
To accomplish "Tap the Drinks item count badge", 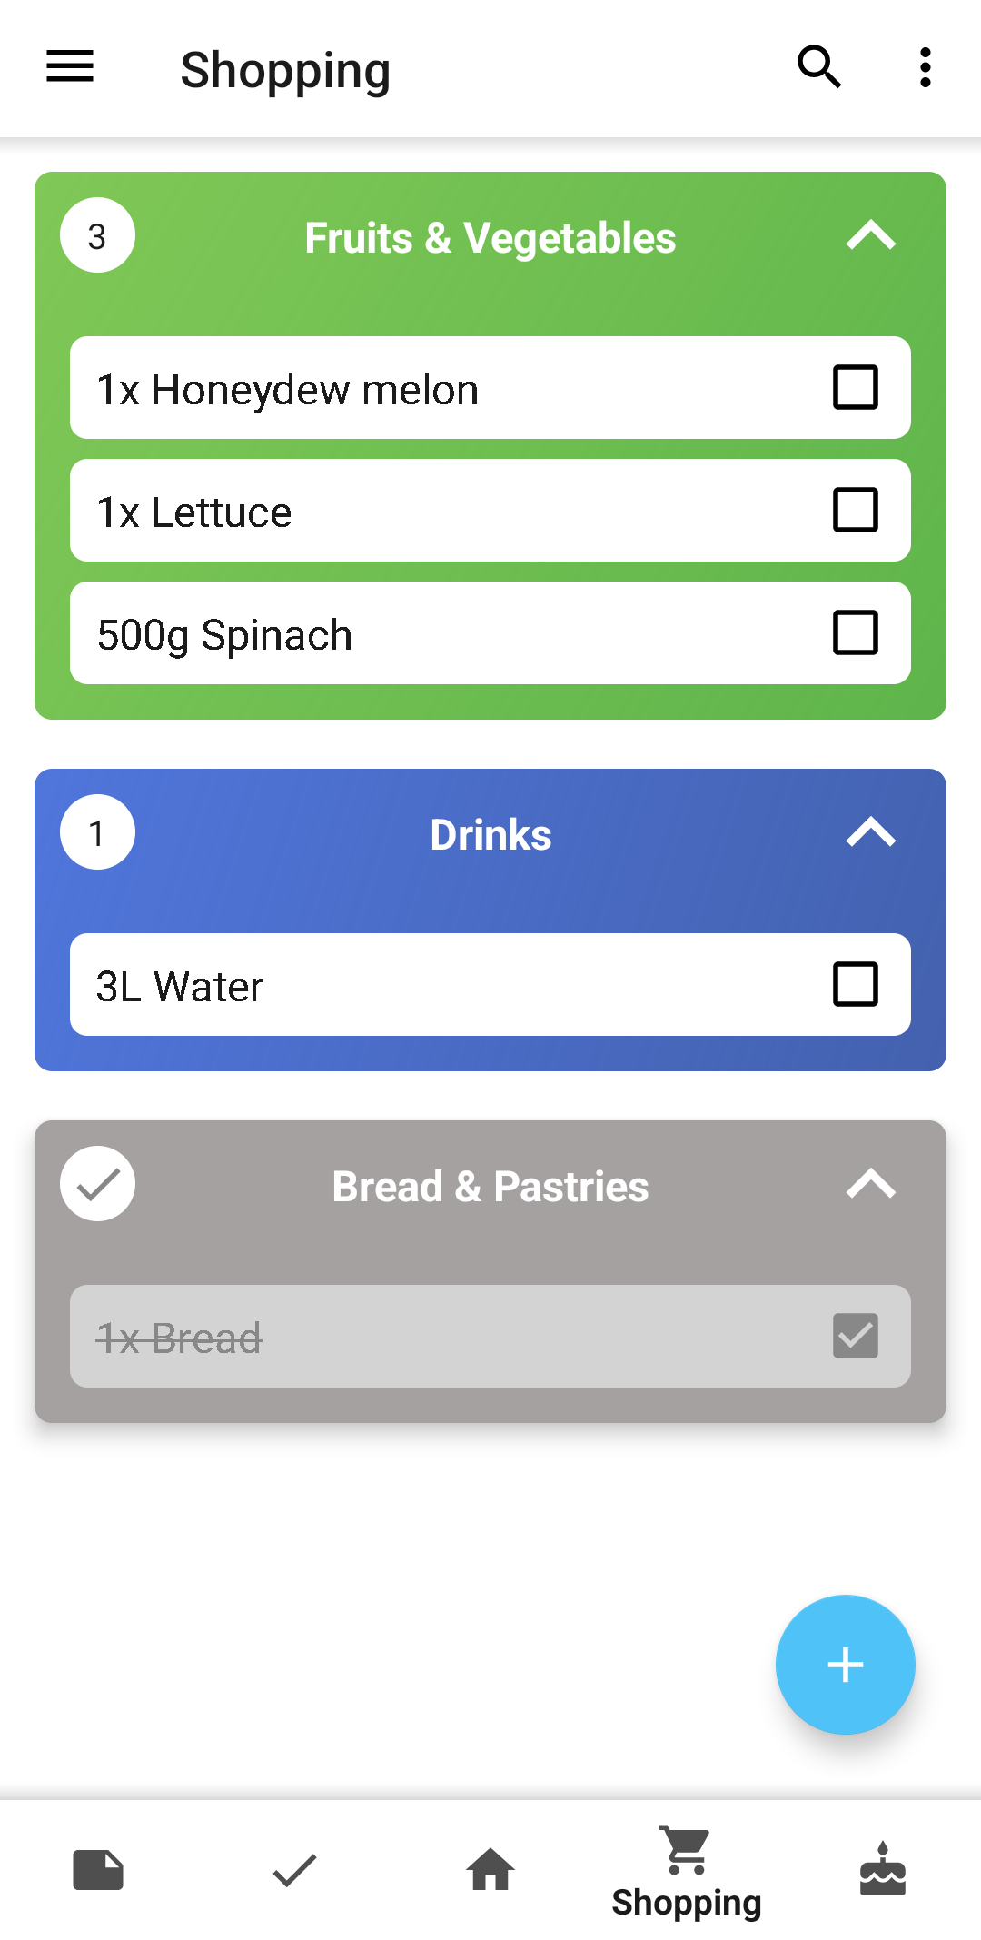I will pos(97,832).
